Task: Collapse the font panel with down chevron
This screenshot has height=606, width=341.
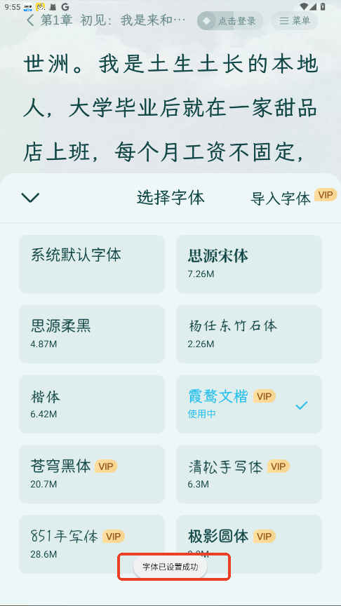Action: pos(31,198)
